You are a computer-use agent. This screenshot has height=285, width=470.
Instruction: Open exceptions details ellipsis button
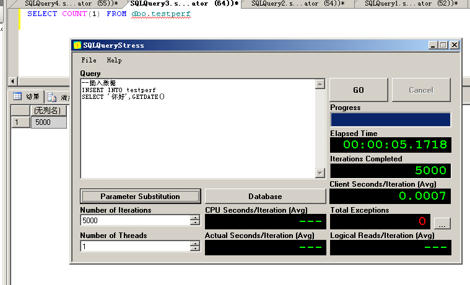click(442, 223)
